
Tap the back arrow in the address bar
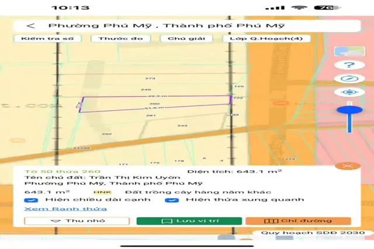point(31,26)
